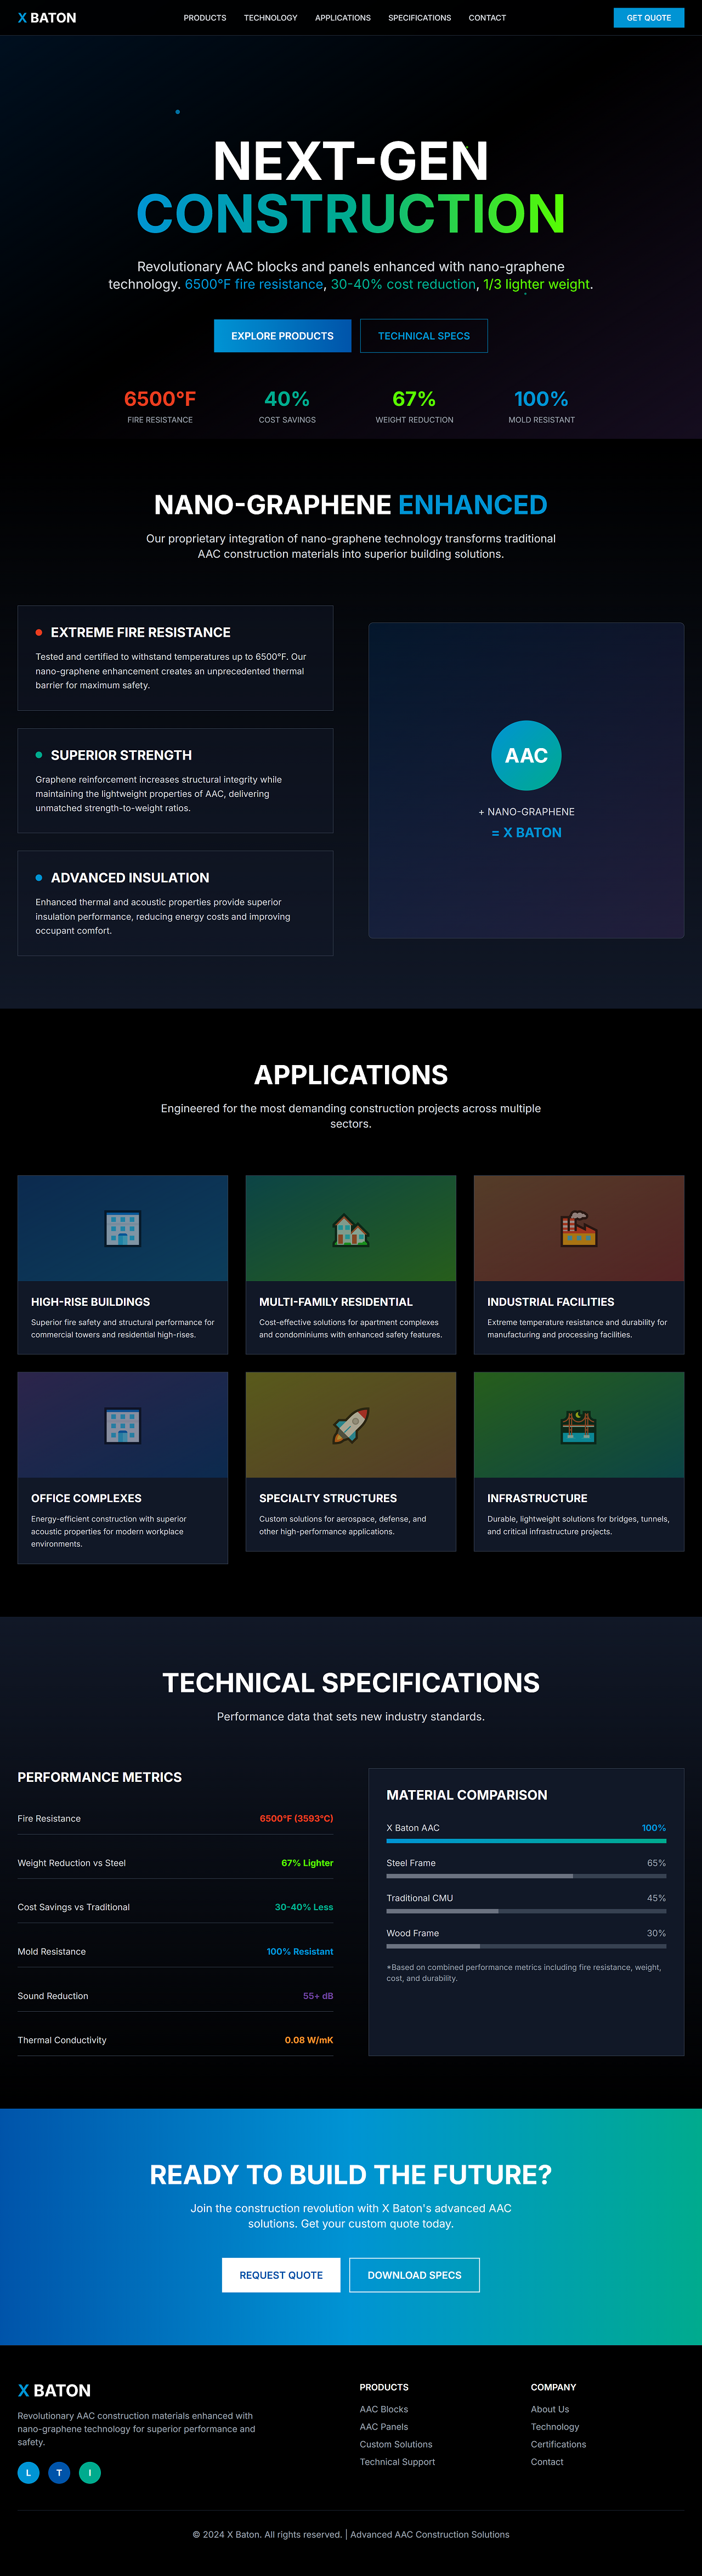Click the I social icon in the footer
702x2576 pixels.
coord(90,2472)
